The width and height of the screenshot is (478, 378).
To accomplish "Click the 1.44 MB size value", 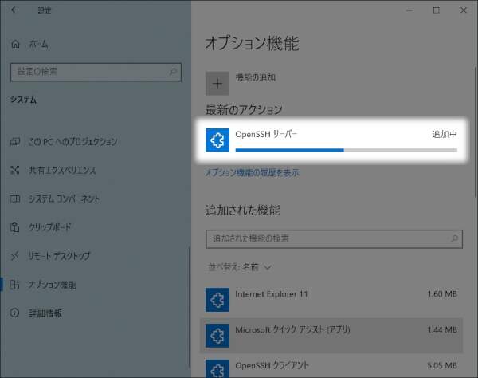I will coord(442,330).
